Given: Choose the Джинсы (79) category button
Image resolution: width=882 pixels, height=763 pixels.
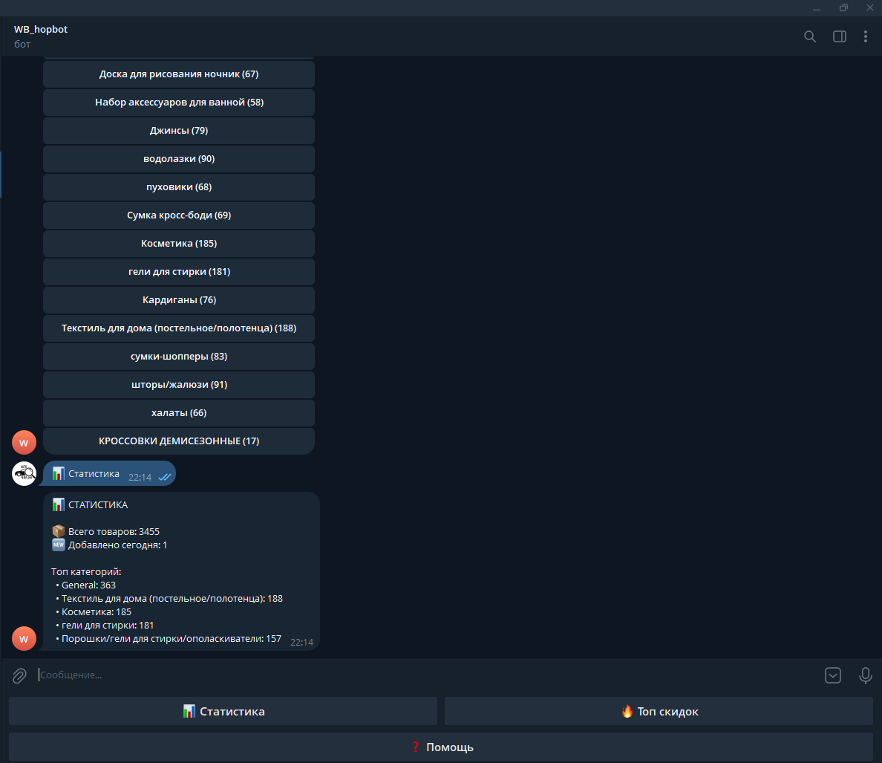Looking at the screenshot, I should pyautogui.click(x=179, y=131).
